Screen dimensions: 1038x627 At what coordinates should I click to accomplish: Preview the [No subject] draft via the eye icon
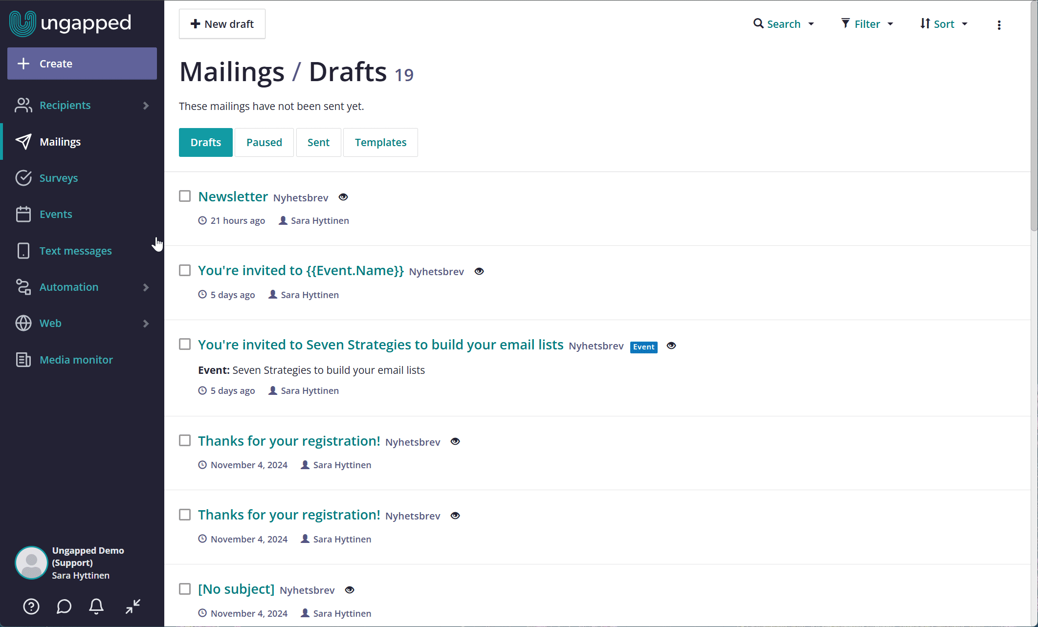pos(350,590)
